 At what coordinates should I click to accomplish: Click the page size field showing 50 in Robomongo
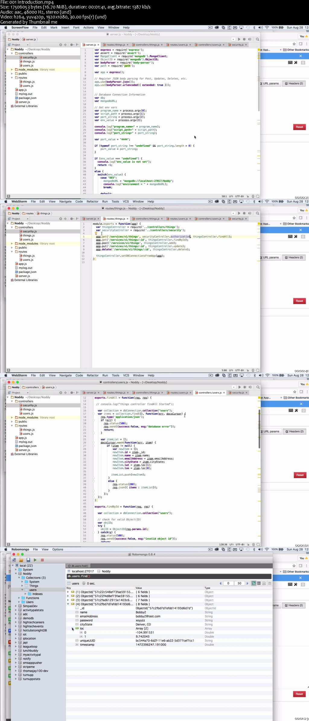239,583
